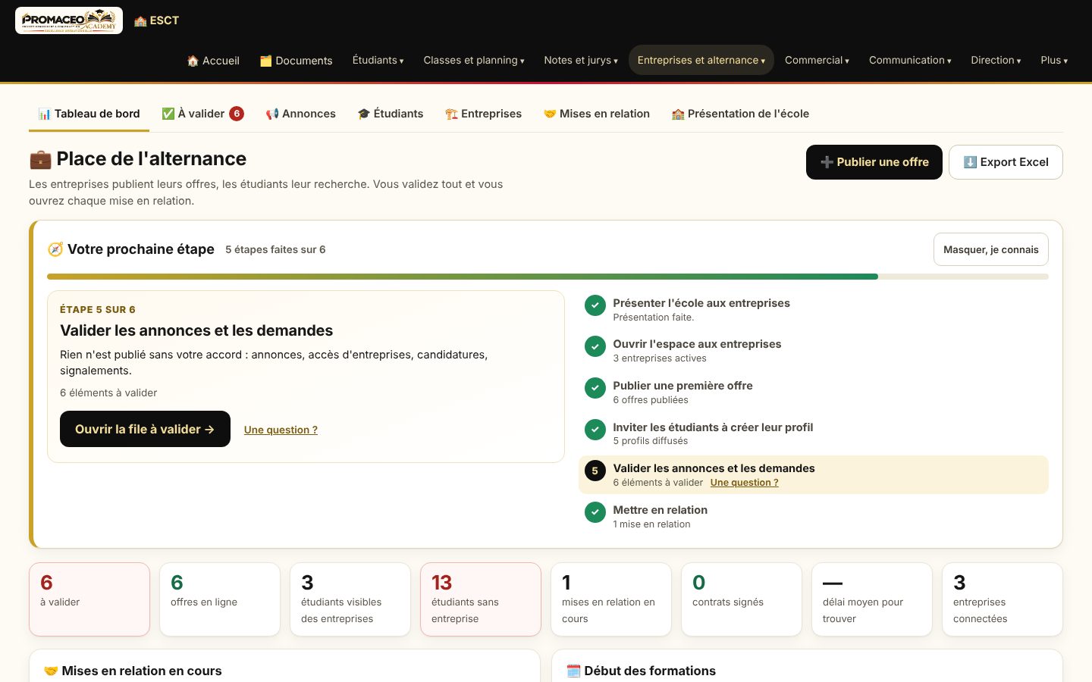The height and width of the screenshot is (682, 1092).
Task: Expand Classes et planning menu
Action: [x=474, y=60]
